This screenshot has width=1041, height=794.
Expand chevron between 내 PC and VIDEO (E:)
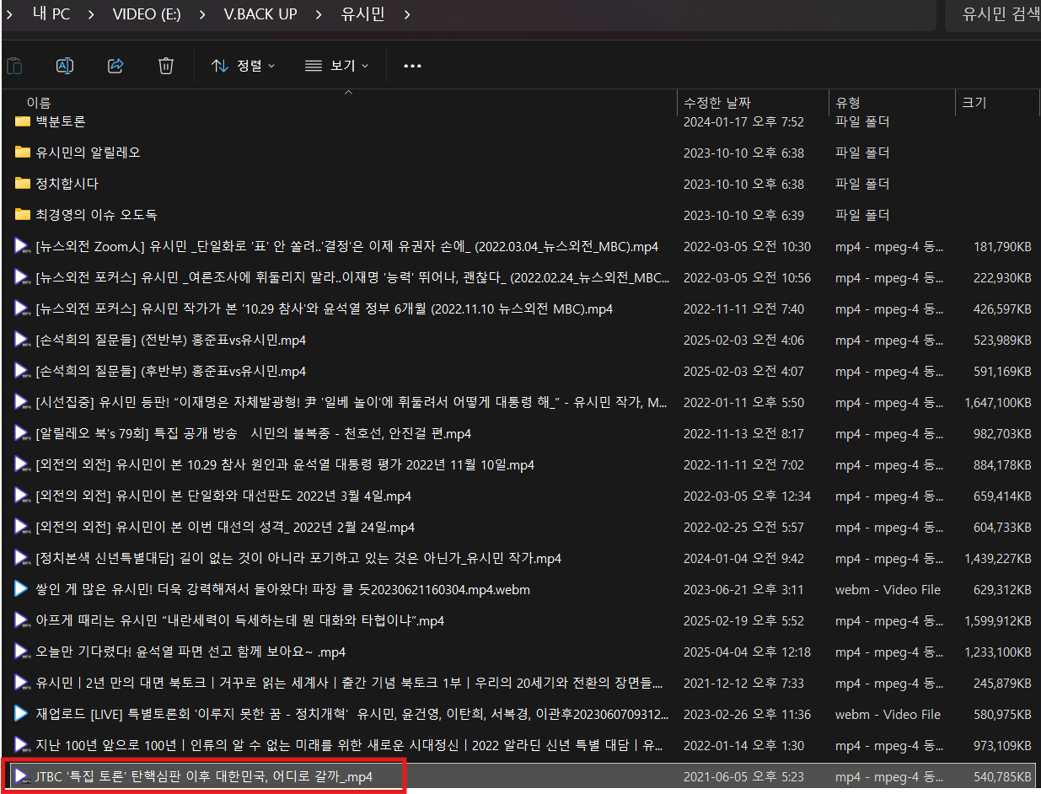coord(92,14)
